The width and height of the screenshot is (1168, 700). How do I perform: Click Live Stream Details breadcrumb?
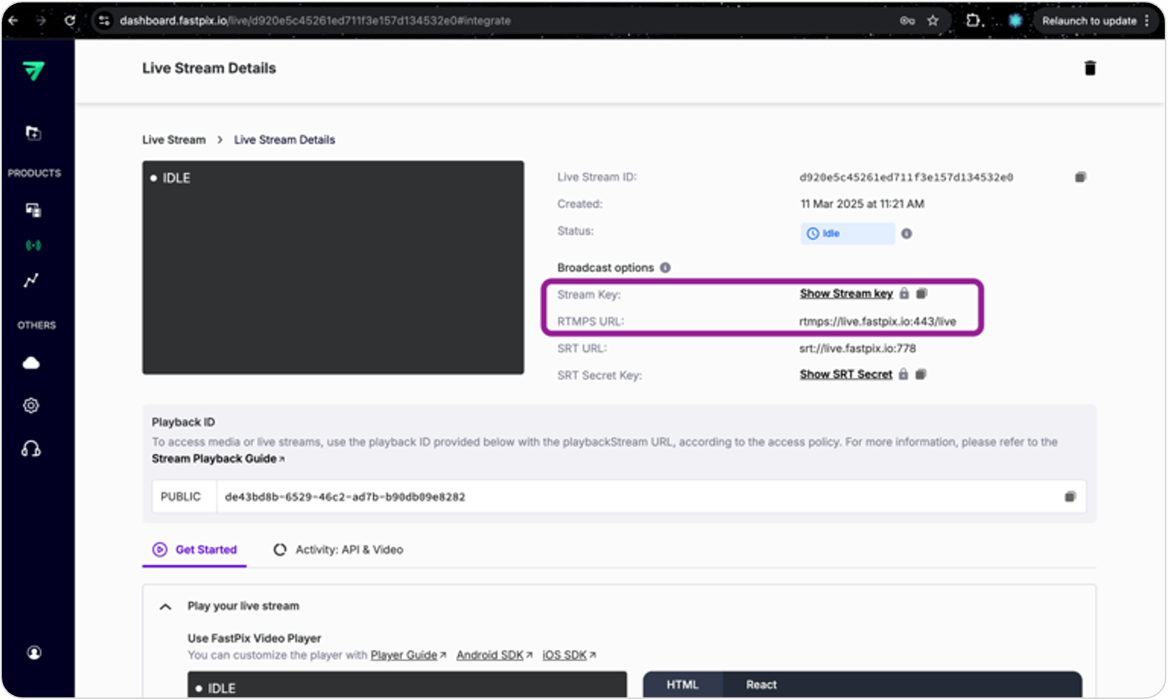pos(285,140)
